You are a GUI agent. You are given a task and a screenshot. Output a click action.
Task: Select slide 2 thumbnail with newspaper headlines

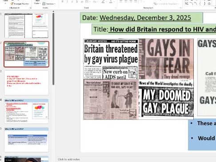26,54
